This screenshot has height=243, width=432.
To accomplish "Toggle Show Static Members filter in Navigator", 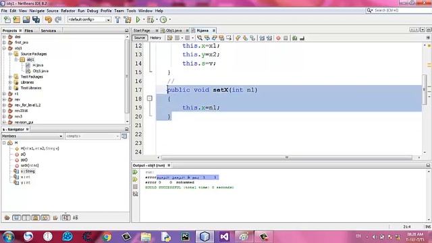I will pos(26,217).
